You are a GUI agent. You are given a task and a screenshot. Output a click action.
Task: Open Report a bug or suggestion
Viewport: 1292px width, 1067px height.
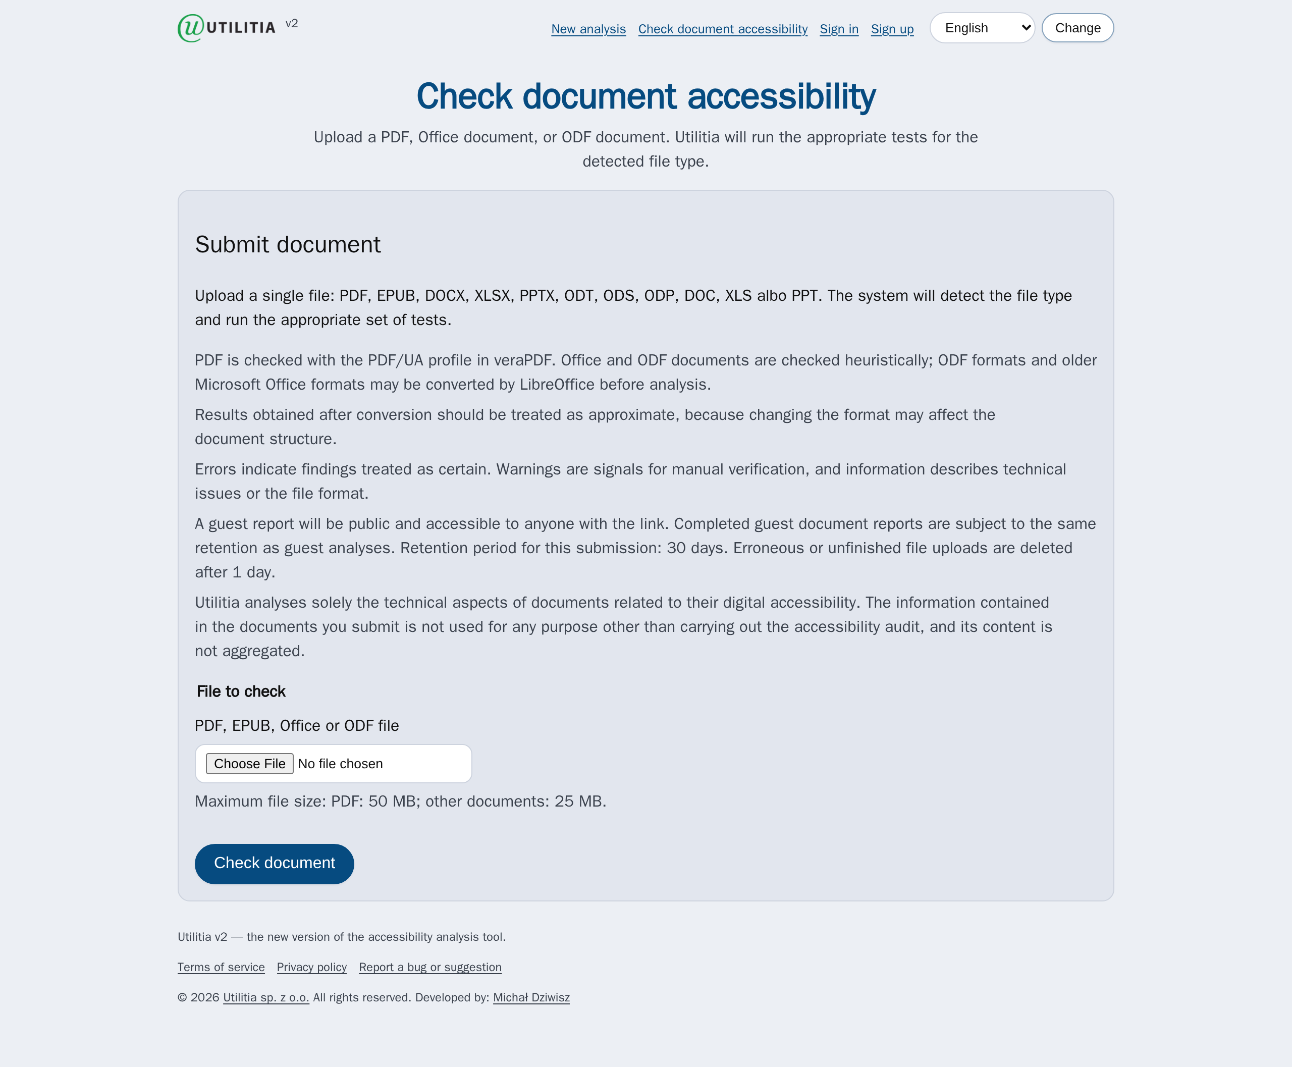430,967
